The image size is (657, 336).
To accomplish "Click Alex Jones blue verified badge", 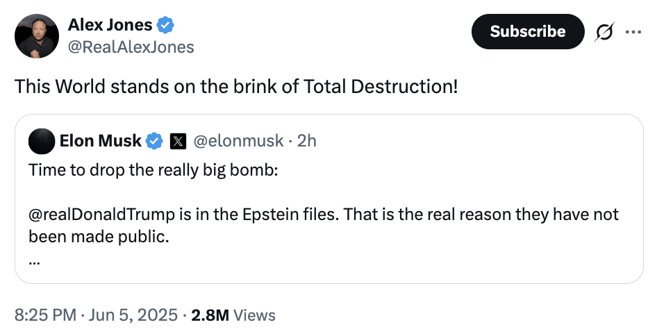I will [x=165, y=25].
